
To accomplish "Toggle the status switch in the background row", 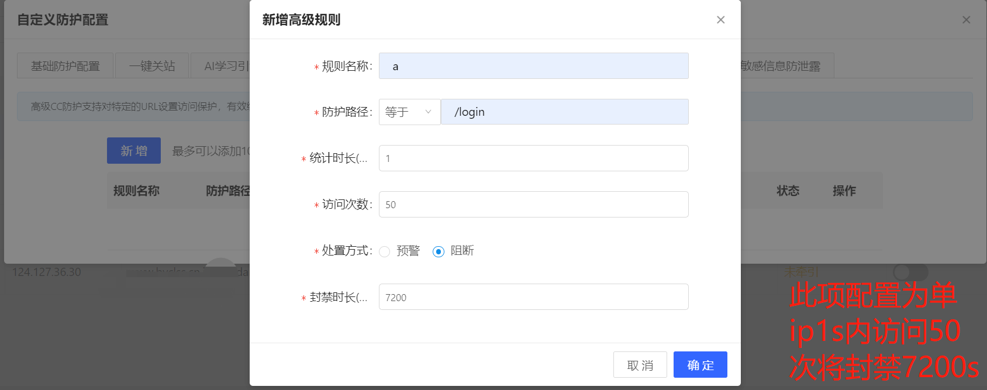I will point(910,272).
